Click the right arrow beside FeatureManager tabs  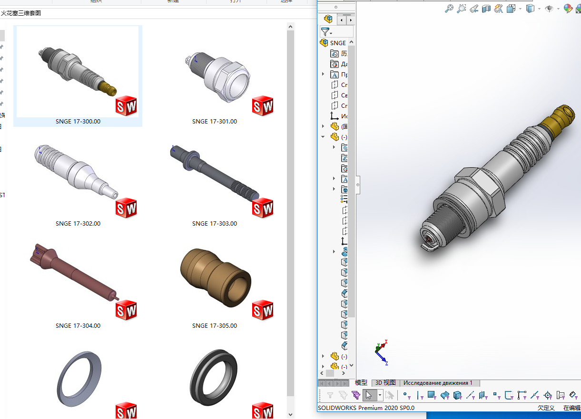tap(351, 20)
